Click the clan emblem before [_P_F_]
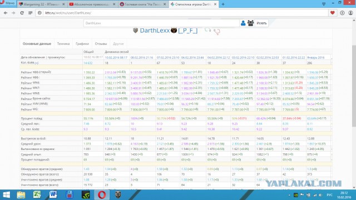This screenshot has height=200, width=356. 174,30
